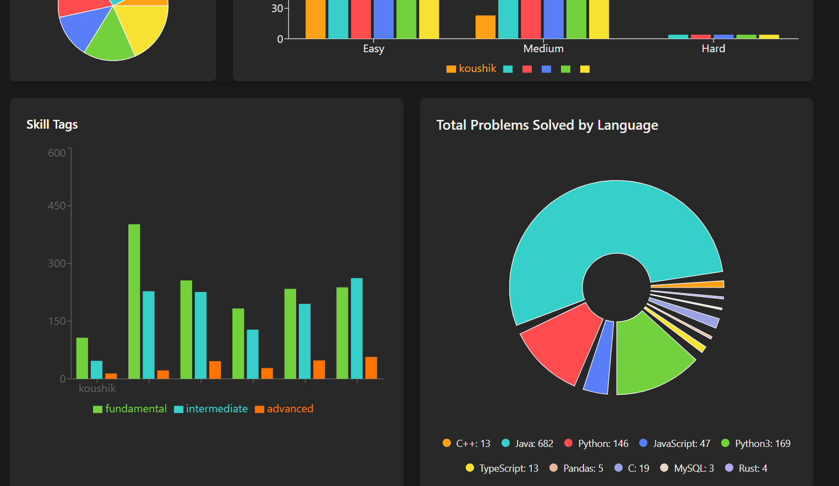Screen dimensions: 839x486
Task: Toggle the intermediate legend item in Skill Tags
Action: 211,409
